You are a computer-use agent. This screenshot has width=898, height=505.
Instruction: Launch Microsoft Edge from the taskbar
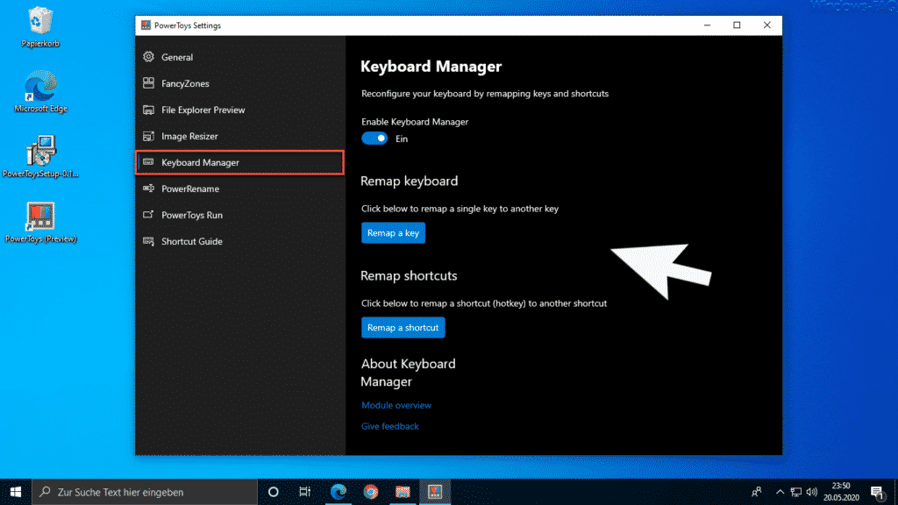[339, 492]
